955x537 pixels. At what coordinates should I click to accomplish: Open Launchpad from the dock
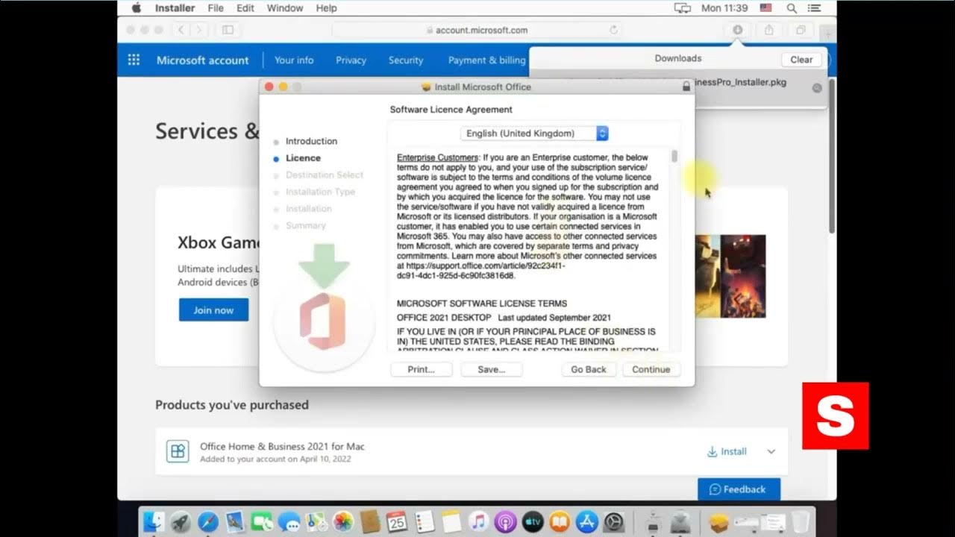pos(181,521)
